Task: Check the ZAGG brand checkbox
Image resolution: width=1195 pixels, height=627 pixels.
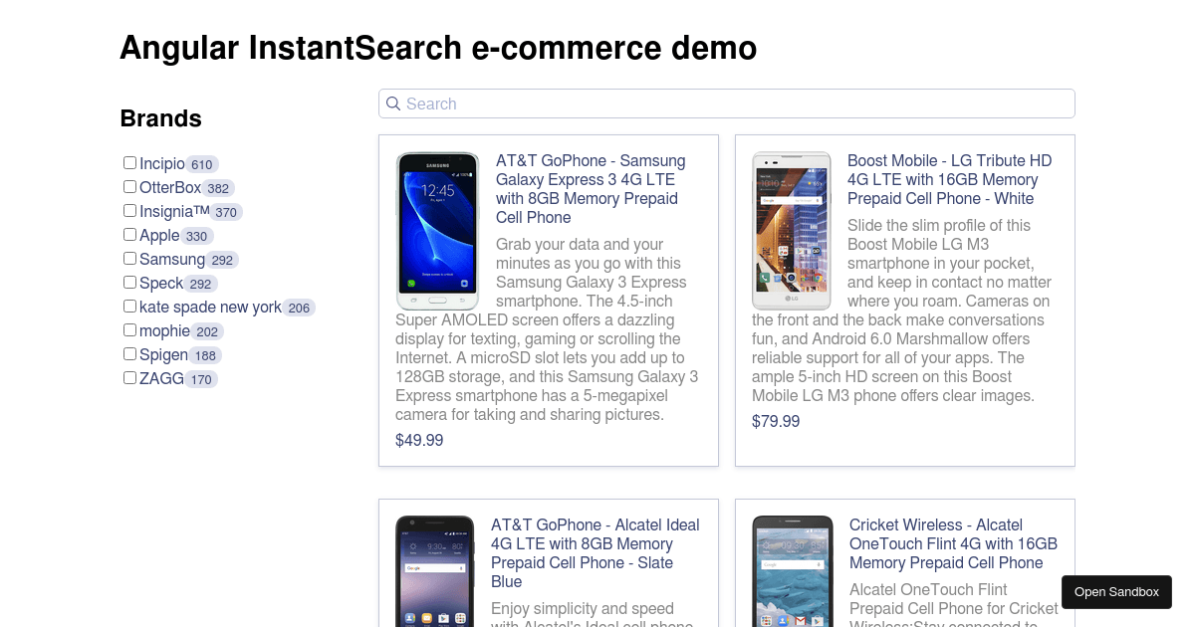Action: (129, 378)
